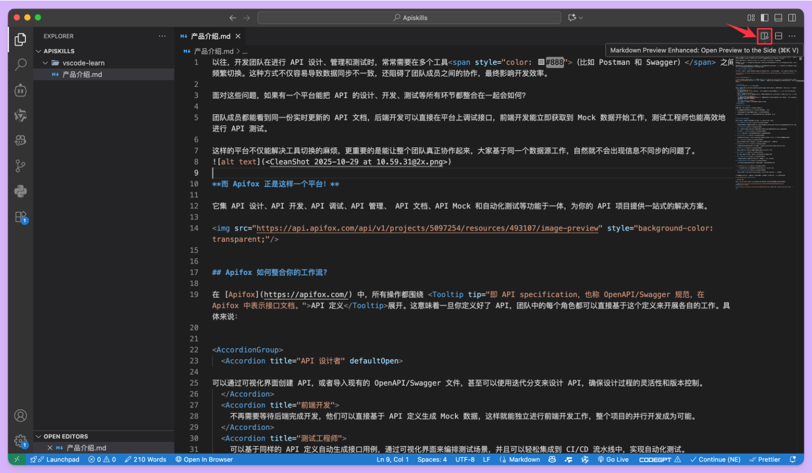This screenshot has width=812, height=473.
Task: Click Go Live in the status bar
Action: coord(613,459)
